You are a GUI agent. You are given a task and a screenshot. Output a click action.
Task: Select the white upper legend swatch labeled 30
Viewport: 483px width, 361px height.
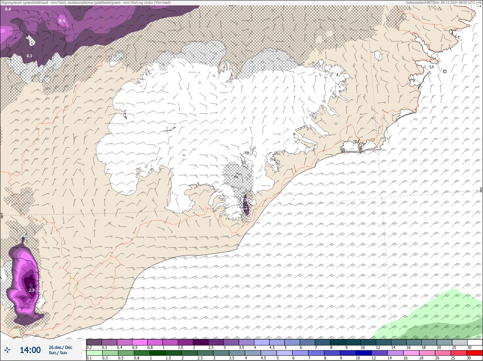click(475, 342)
